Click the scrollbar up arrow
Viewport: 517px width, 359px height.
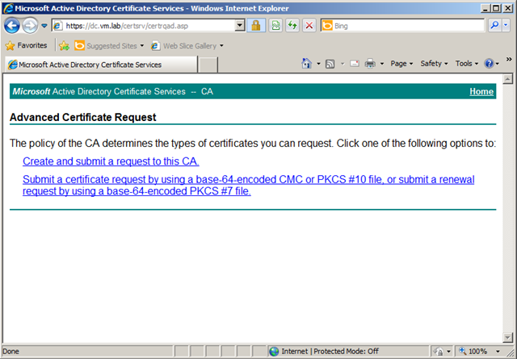507,79
